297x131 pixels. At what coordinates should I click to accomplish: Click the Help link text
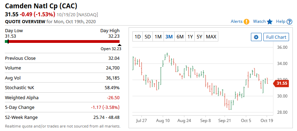(x=280, y=21)
